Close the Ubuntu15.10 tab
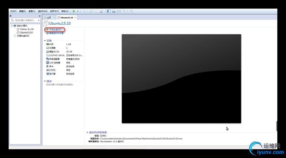Image resolution: width=286 pixels, height=158 pixels. pyautogui.click(x=75, y=17)
